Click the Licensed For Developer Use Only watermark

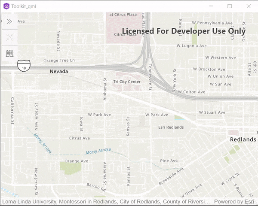tap(184, 31)
